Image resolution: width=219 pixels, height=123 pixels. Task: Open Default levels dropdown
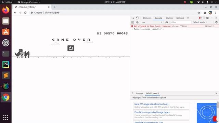pos(199,22)
